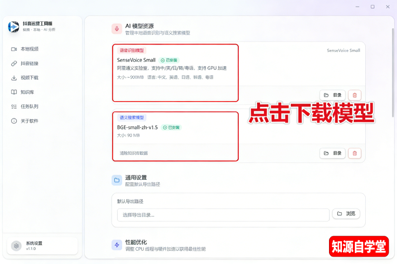This screenshot has width=397, height=264.
Task: Show the 关于软件 info page
Action: (x=29, y=121)
